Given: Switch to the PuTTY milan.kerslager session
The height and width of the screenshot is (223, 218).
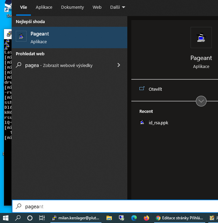Looking at the screenshot, I should coord(76,218).
